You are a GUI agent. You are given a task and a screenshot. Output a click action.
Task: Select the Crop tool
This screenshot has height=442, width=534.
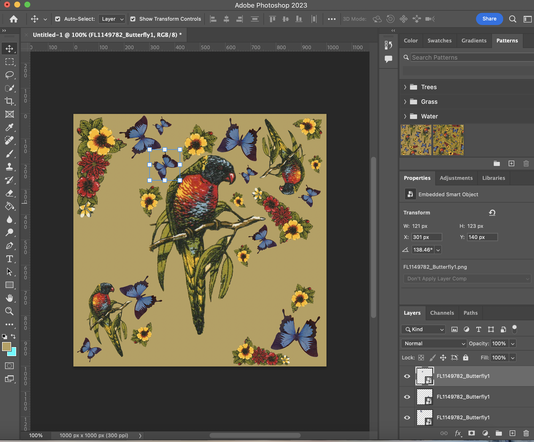pos(9,101)
